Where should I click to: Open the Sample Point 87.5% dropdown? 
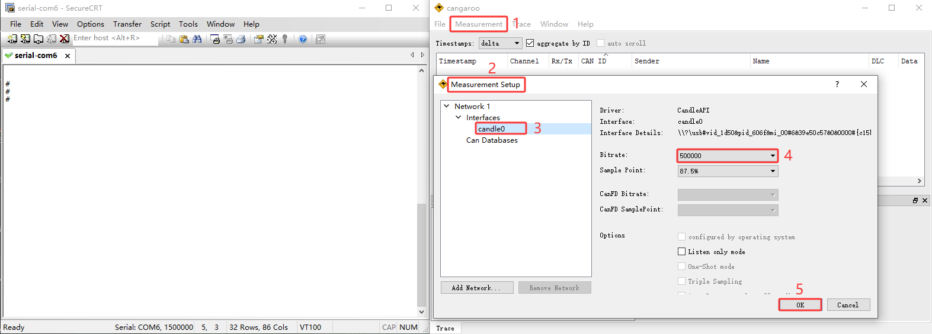[728, 171]
